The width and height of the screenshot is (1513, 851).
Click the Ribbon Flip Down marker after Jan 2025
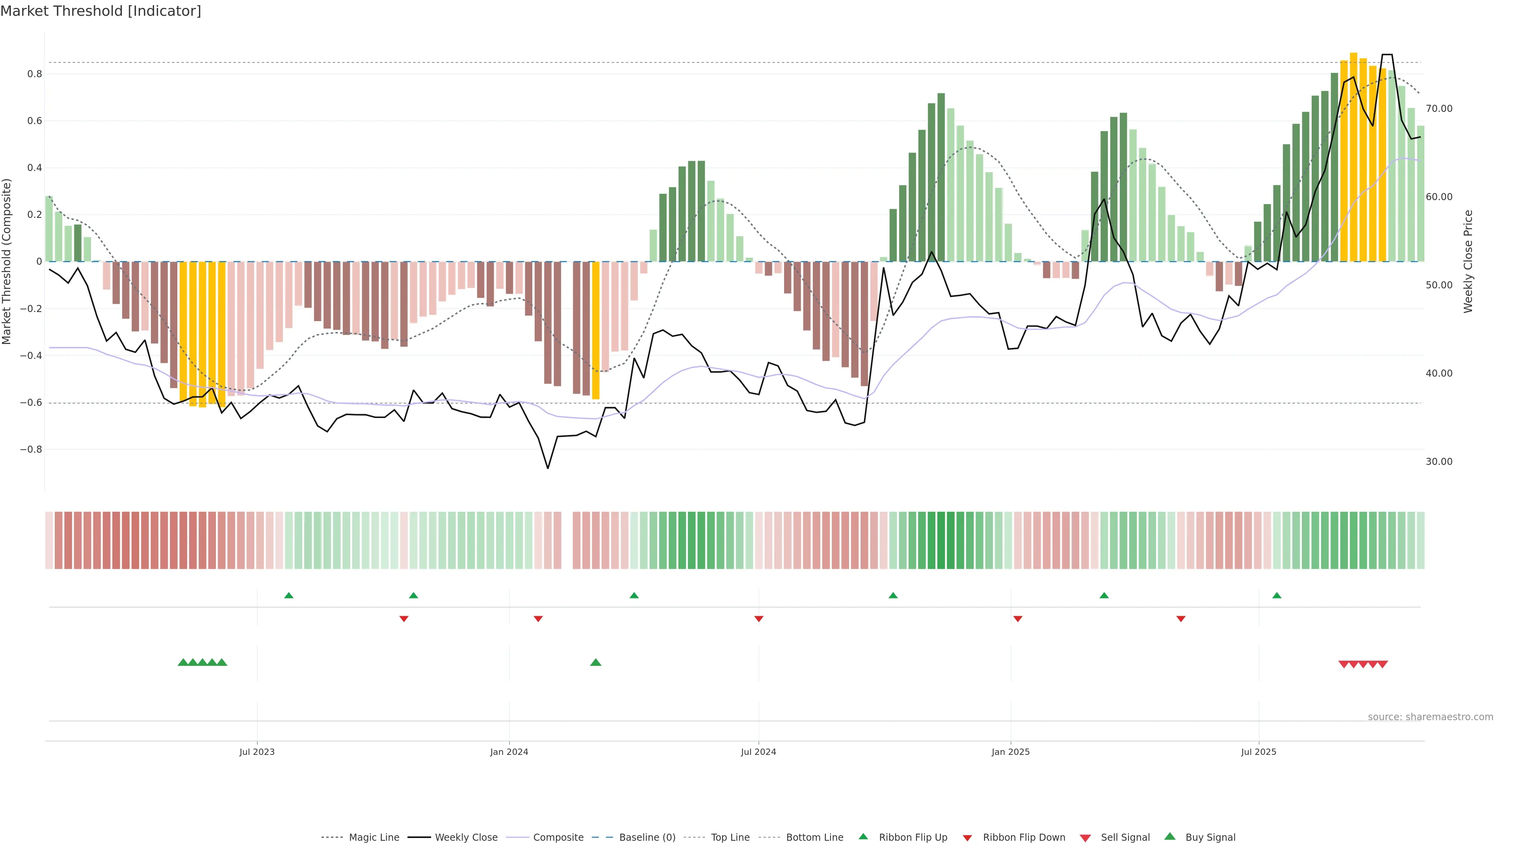coord(1018,619)
